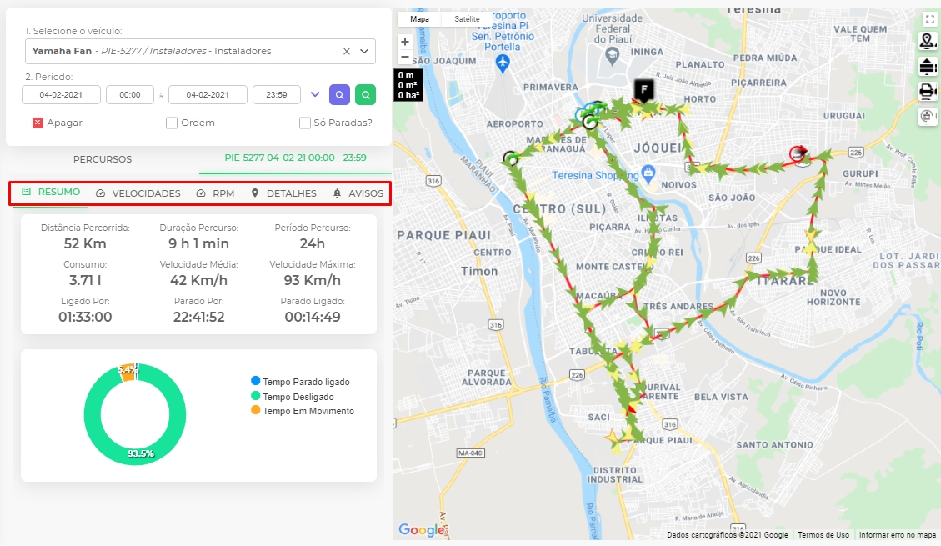Click the Teresina Shopping map icon
The height and width of the screenshot is (546, 941).
coord(648,173)
